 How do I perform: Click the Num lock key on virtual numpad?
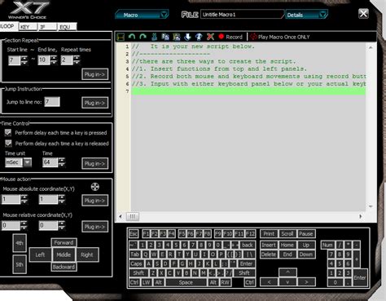tap(327, 245)
